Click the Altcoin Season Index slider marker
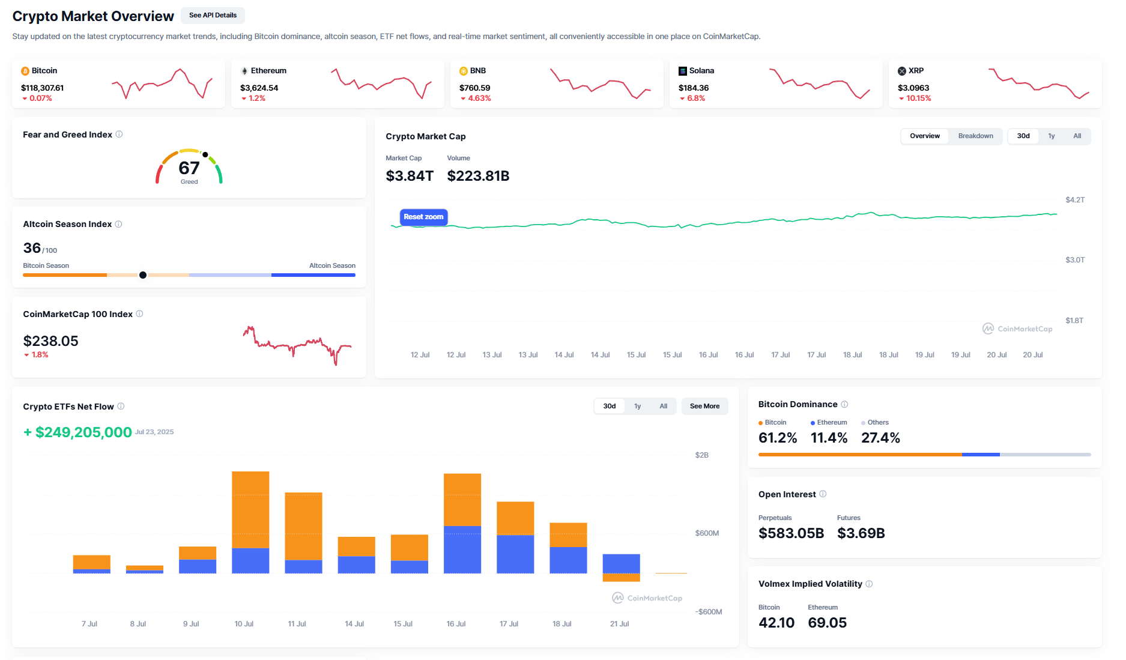Image resolution: width=1126 pixels, height=660 pixels. 143,275
